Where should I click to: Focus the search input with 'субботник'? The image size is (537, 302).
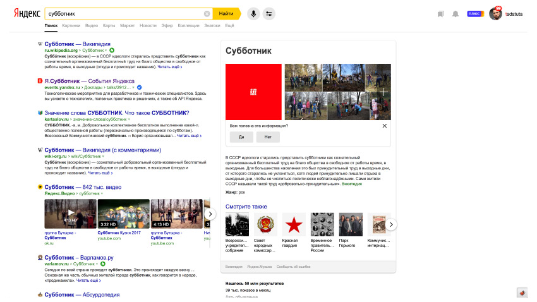125,14
